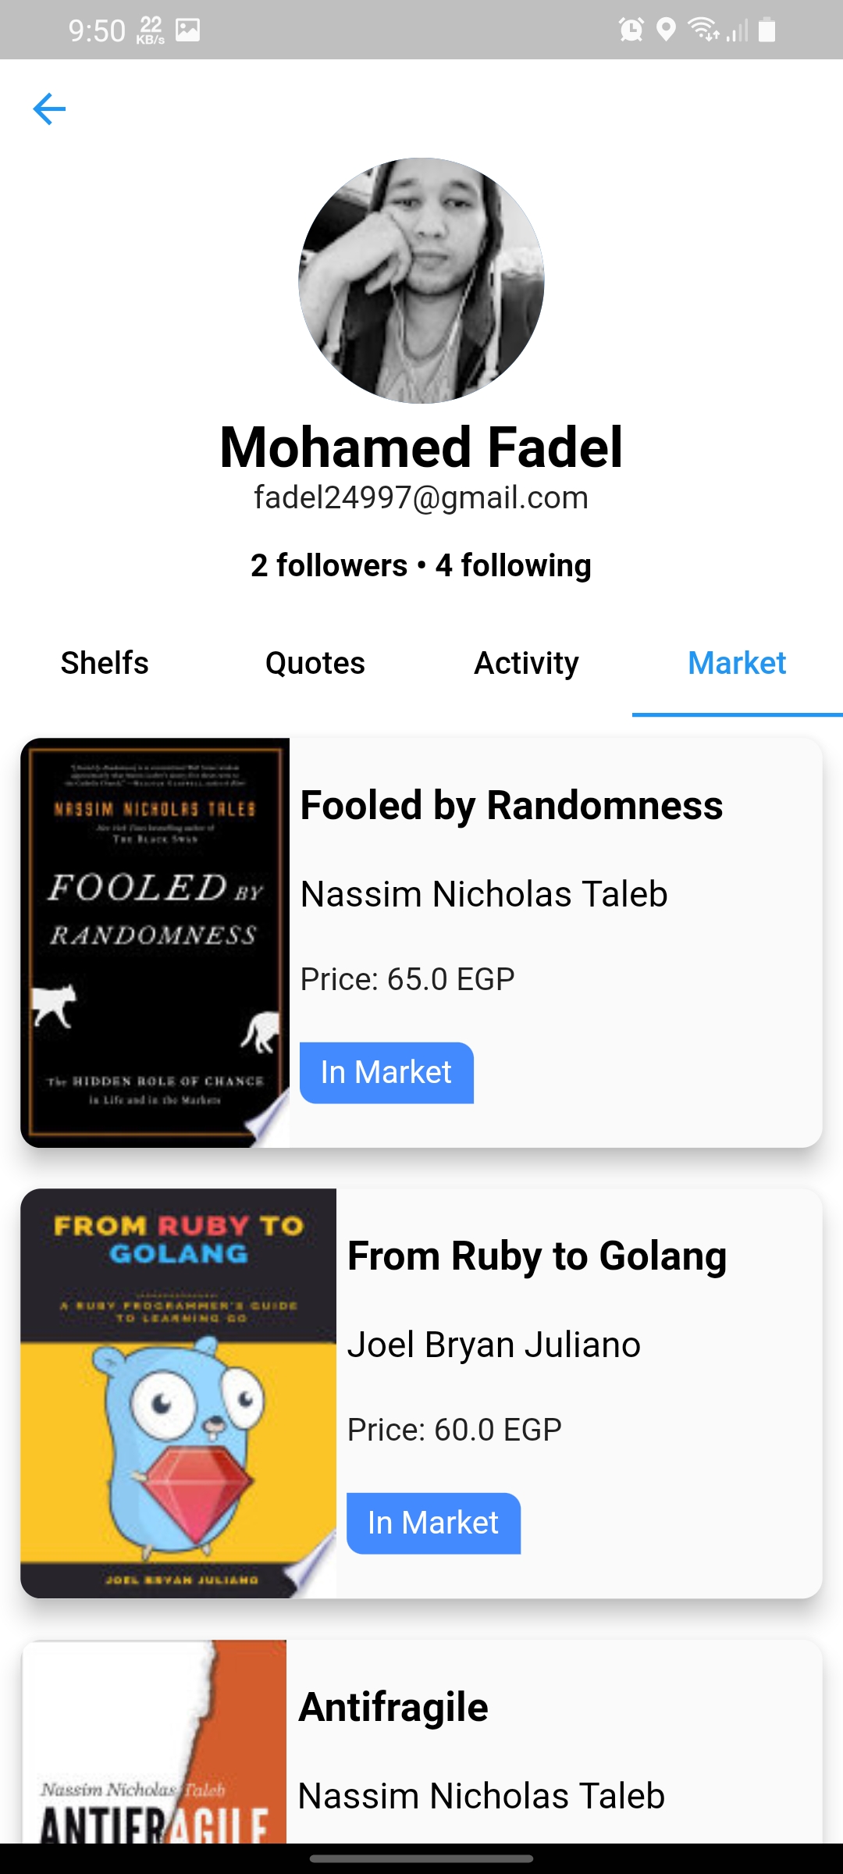The height and width of the screenshot is (1874, 843).
Task: Open the Antifragile book cover
Action: [155, 1741]
